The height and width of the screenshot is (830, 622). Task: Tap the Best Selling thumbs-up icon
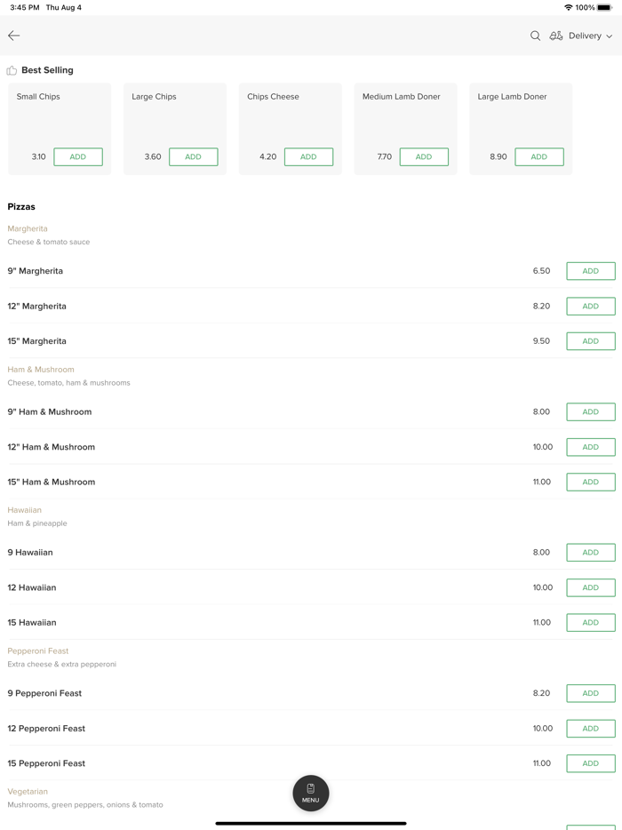[12, 70]
